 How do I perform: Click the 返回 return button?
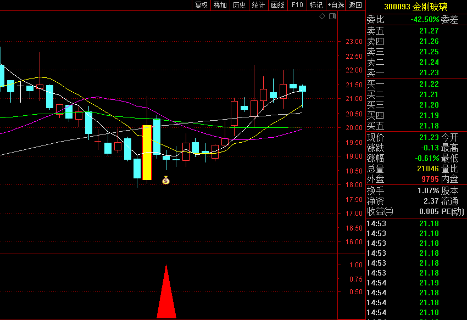355,5
